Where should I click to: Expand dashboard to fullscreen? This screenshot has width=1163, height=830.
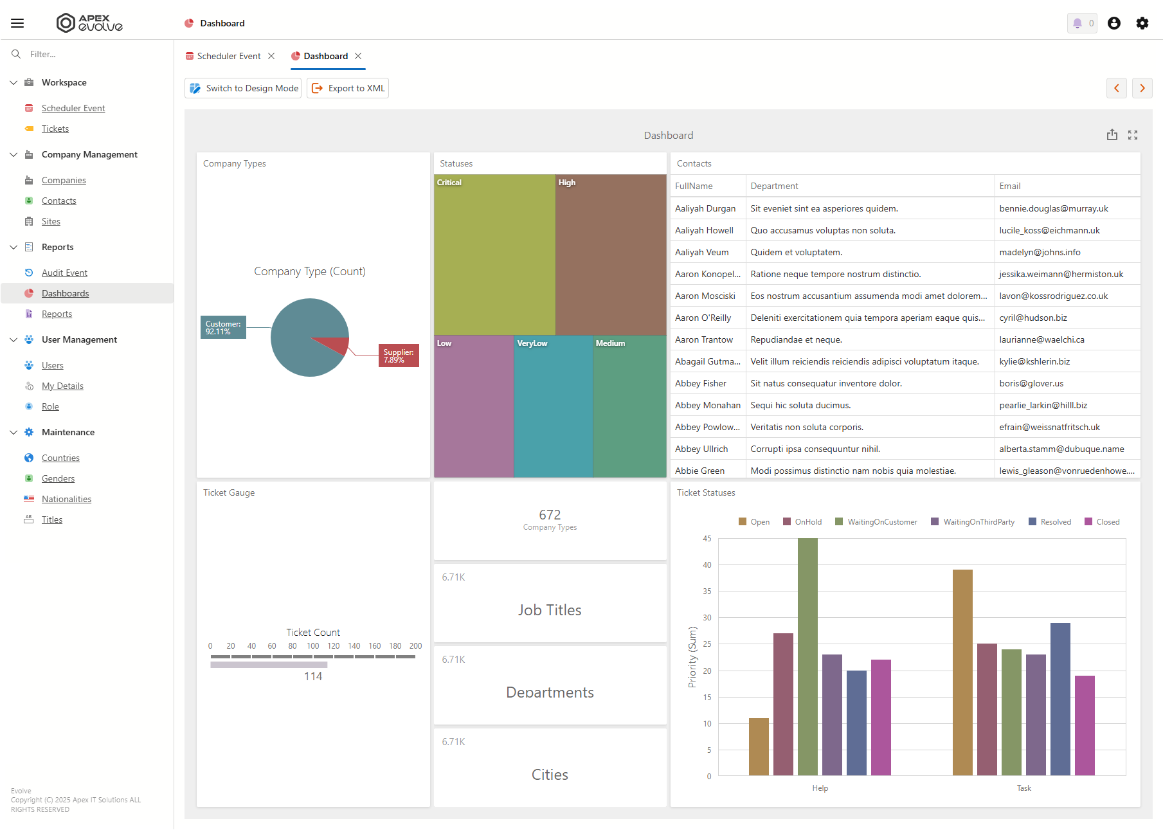[1133, 135]
